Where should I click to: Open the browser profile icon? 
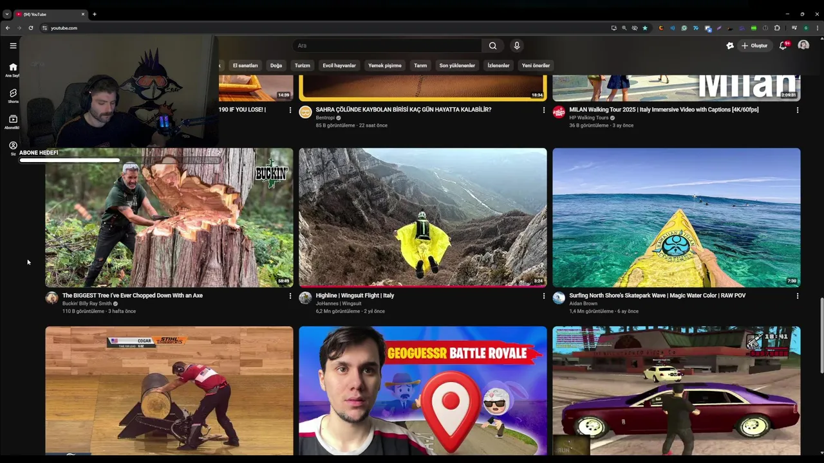[x=806, y=28]
